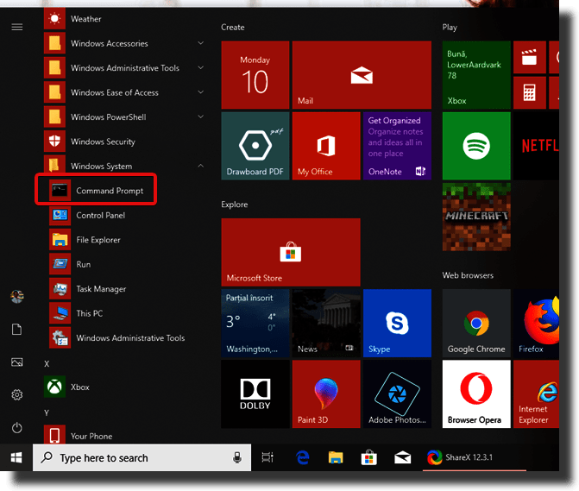Click the Windows Start button
This screenshot has width=579, height=491.
coord(16,457)
